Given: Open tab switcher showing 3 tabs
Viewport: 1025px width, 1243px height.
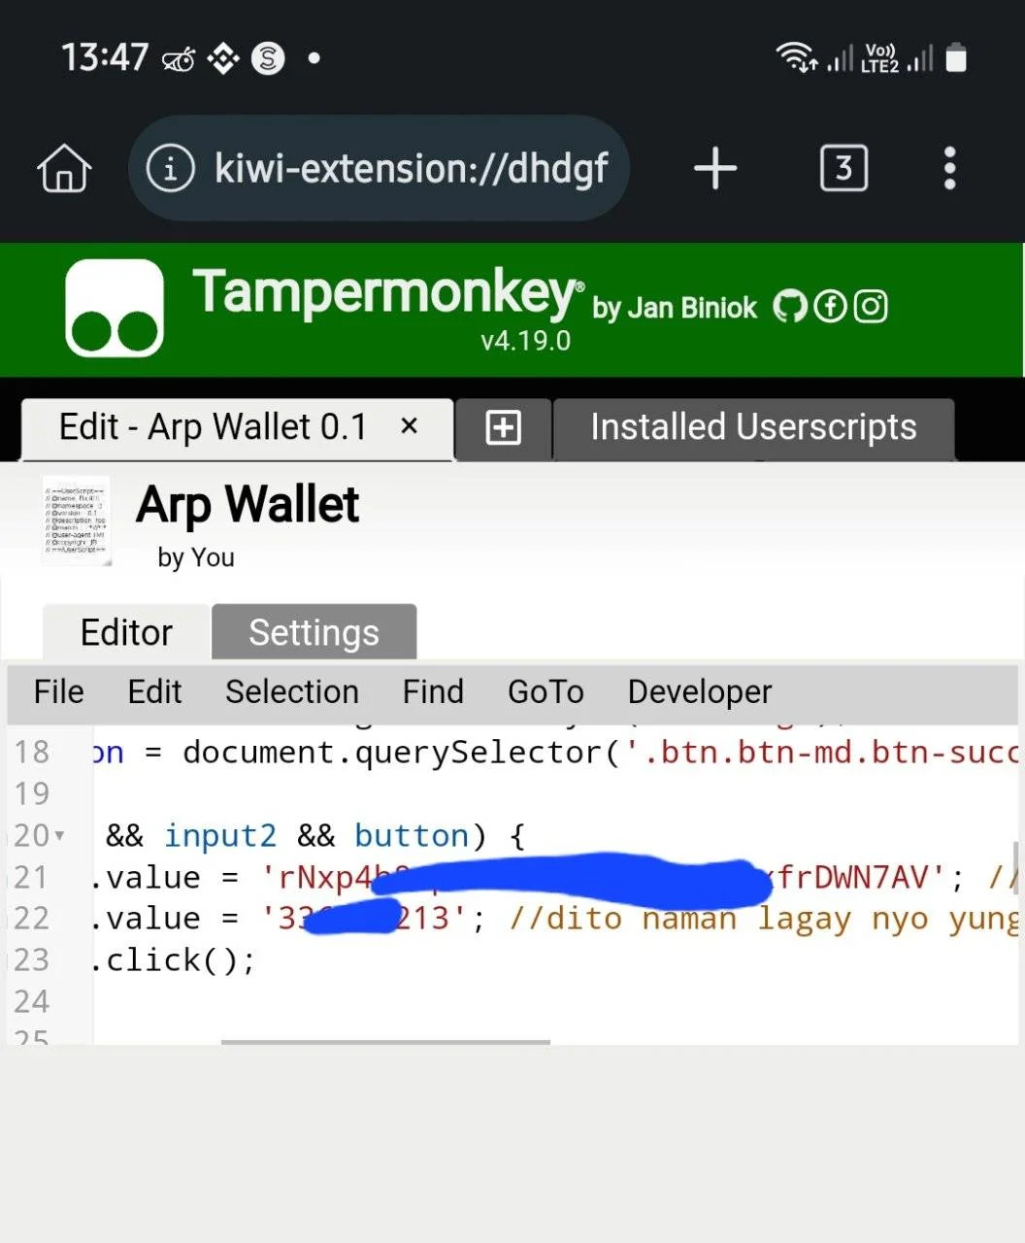Looking at the screenshot, I should coord(843,168).
